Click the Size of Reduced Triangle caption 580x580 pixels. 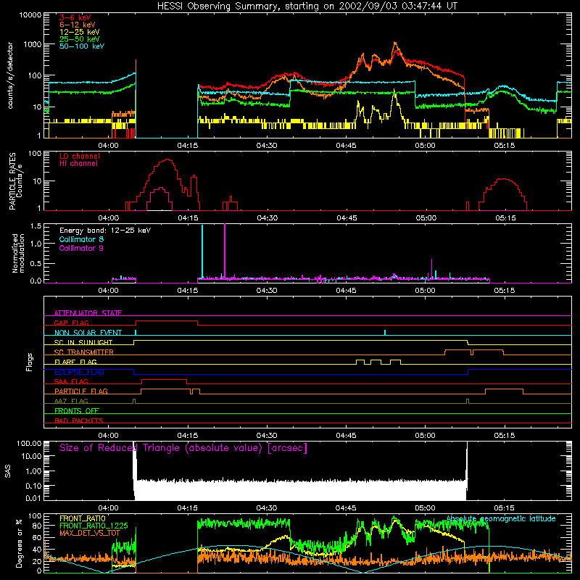point(183,448)
